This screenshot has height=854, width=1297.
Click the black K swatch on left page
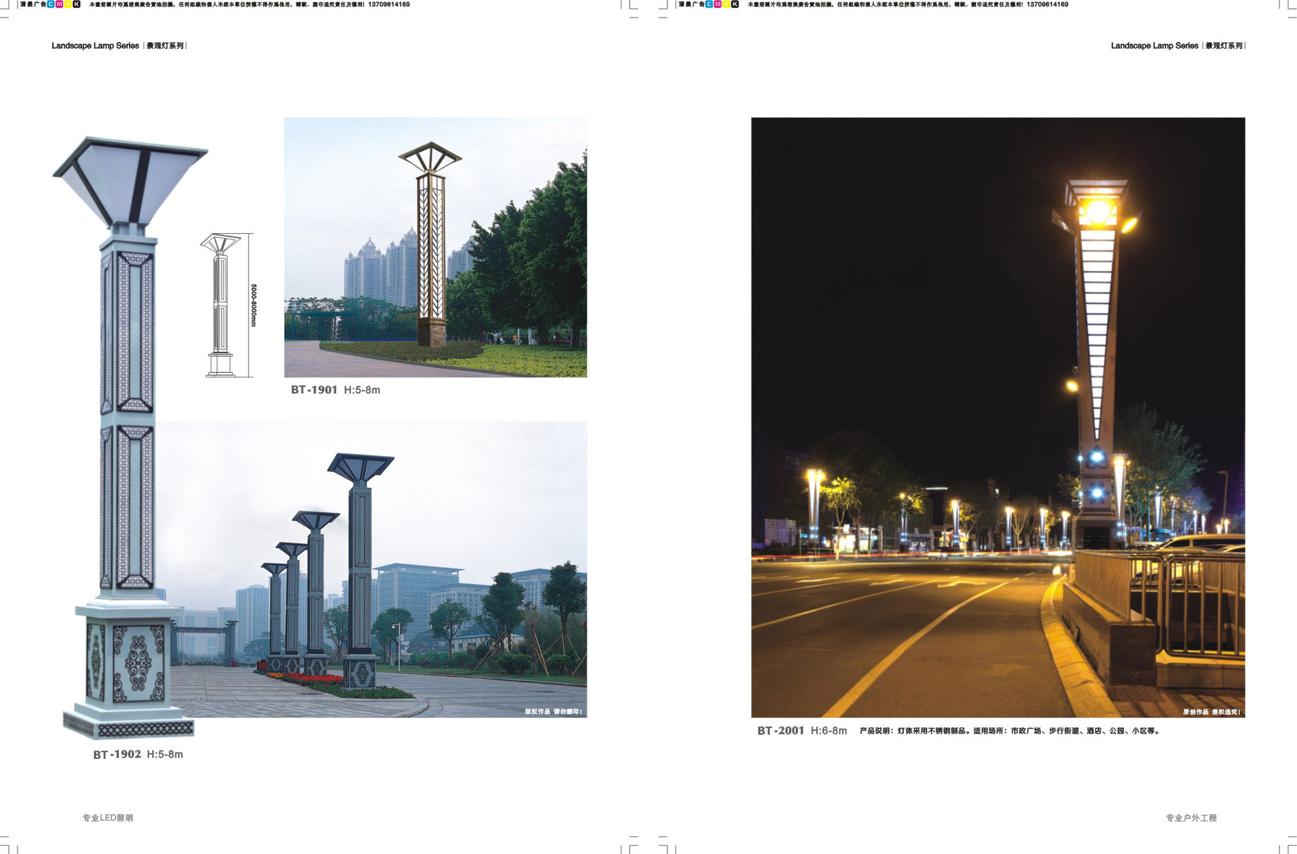coord(76,4)
